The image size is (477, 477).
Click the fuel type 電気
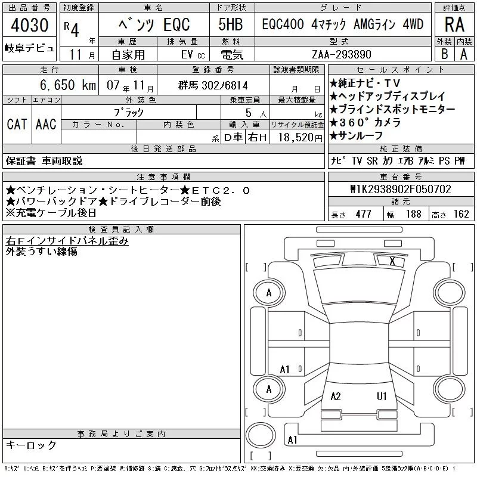[x=232, y=55]
